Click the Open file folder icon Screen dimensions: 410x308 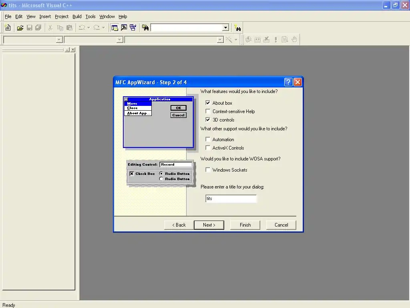(20, 28)
